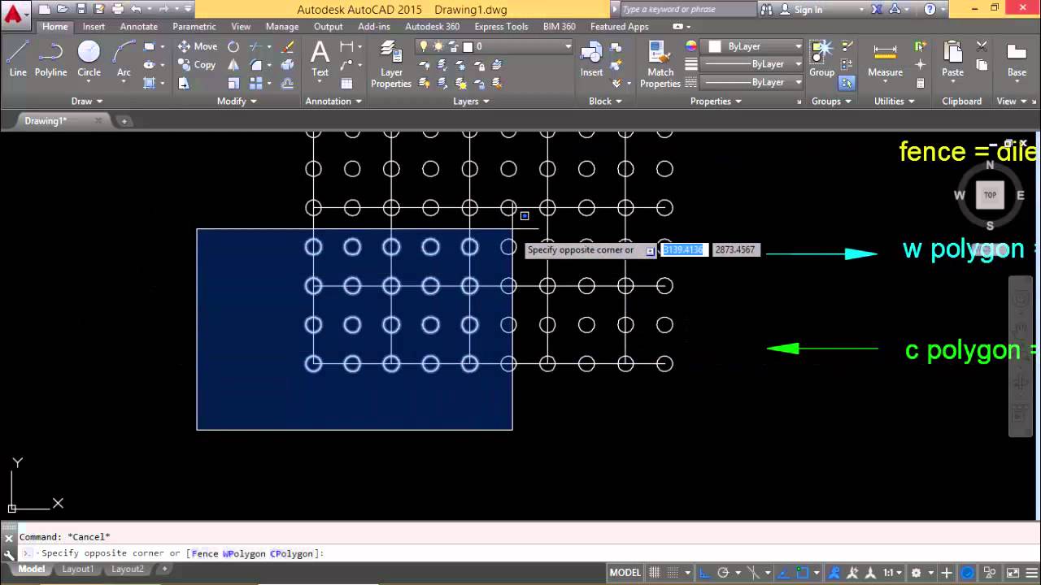Viewport: 1041px width, 585px height.
Task: Select the Mirror tool icon
Action: point(233,65)
